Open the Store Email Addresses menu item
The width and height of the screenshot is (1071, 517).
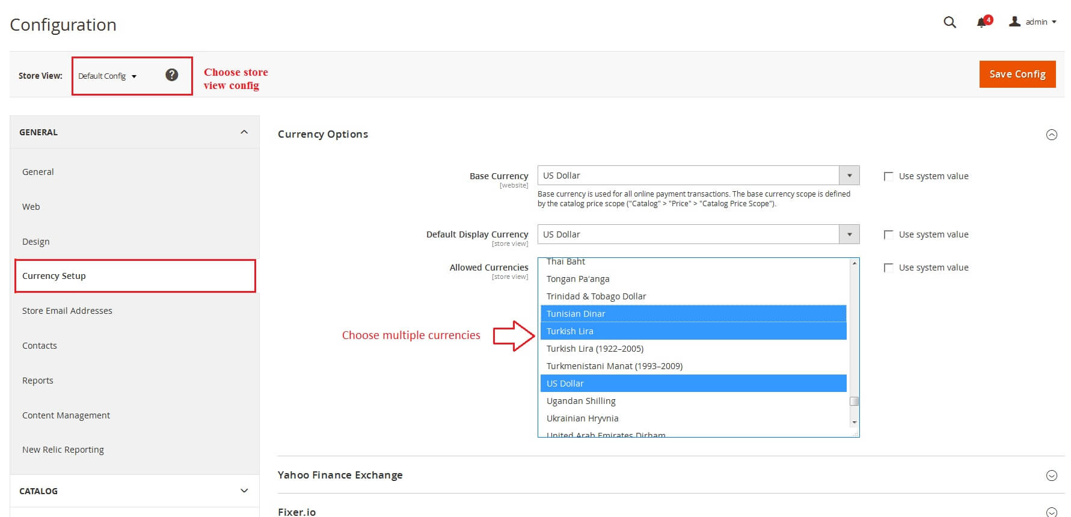click(67, 311)
